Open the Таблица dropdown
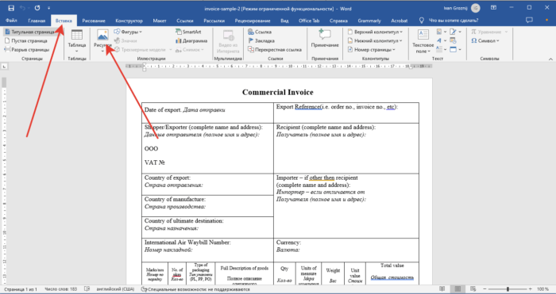Screen dimensions: 556x294 click(77, 41)
